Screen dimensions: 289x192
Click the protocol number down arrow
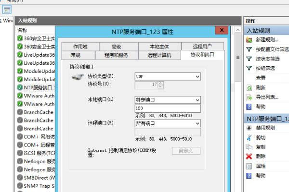tap(161, 87)
